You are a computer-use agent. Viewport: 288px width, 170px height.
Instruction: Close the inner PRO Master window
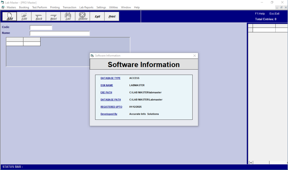click(286, 8)
